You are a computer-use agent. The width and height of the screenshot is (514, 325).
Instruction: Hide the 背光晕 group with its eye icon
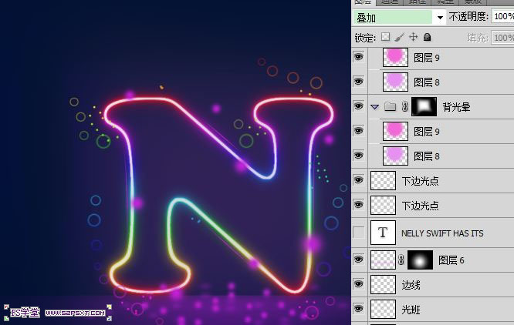(358, 107)
